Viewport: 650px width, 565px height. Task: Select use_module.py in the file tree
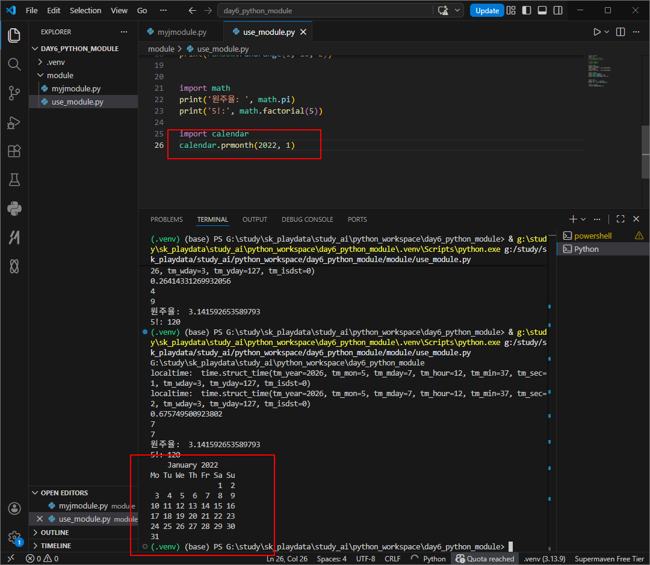[x=83, y=102]
